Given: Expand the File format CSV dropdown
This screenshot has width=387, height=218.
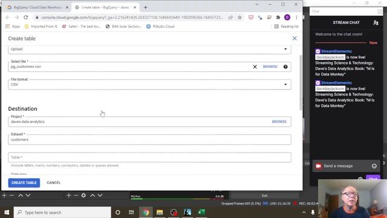Looking at the screenshot, I should click(149, 85).
